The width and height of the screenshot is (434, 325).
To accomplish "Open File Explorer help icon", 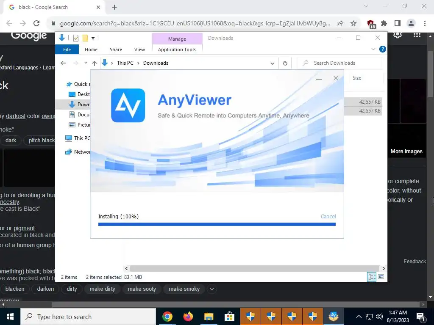I will point(383,49).
